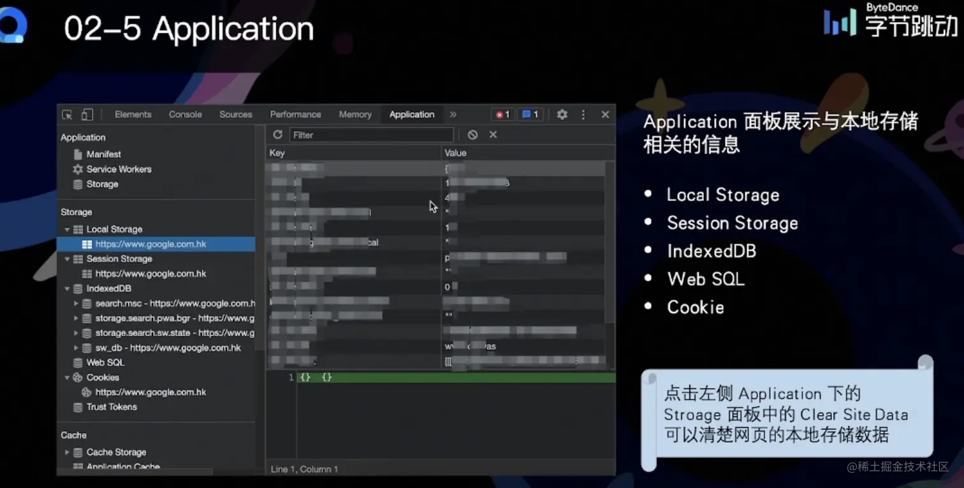Focus the Filter input field
The width and height of the screenshot is (964, 488).
coord(371,135)
